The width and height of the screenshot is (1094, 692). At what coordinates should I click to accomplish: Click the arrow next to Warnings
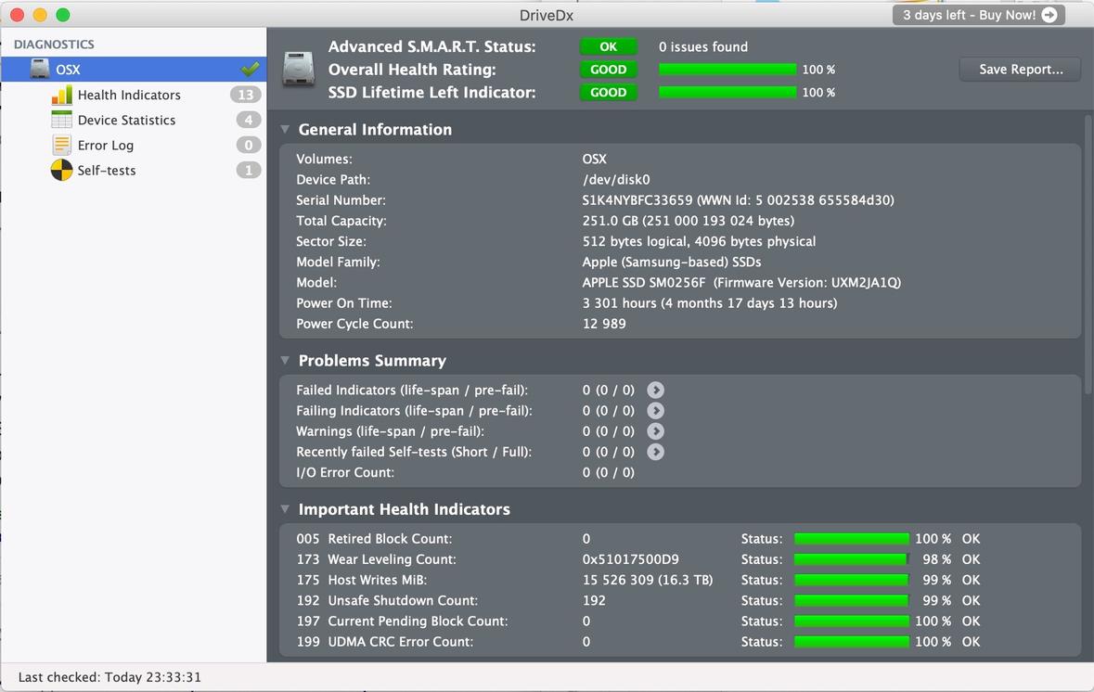coord(655,431)
